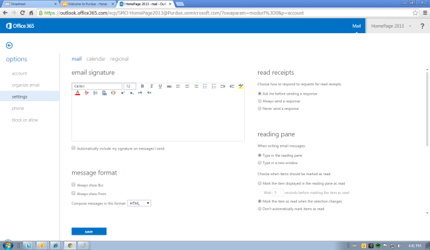Screen dimensions: 430x250
Task: Pick the yellow highlight color tool
Action: pos(241,86)
